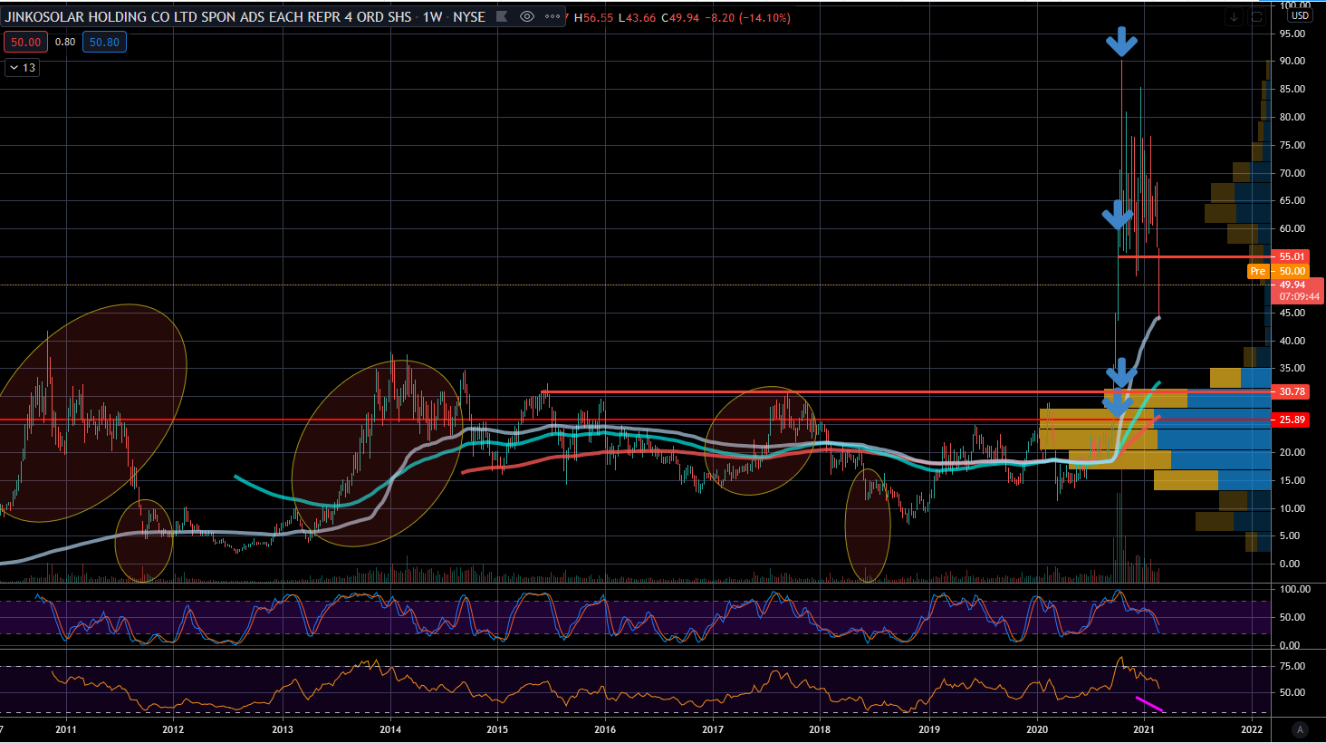Click the red 50.00 sell price button
The width and height of the screenshot is (1326, 743).
coord(26,43)
